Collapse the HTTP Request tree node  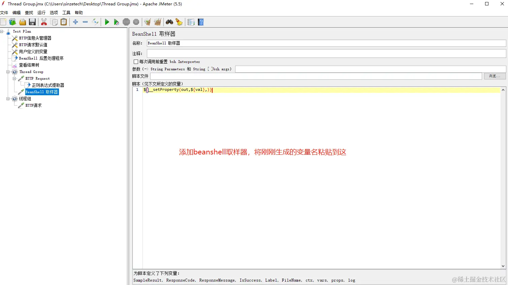tap(14, 78)
